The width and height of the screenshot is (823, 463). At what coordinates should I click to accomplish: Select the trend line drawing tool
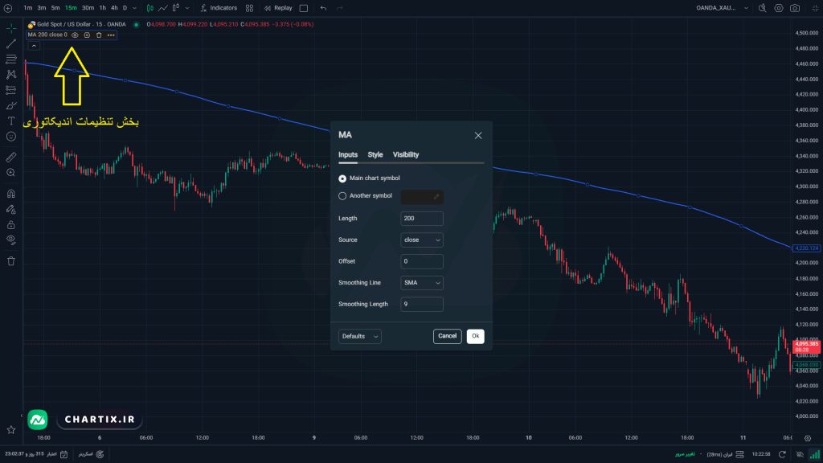11,43
